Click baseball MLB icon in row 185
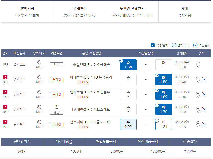213x159 pixels. [39, 107]
